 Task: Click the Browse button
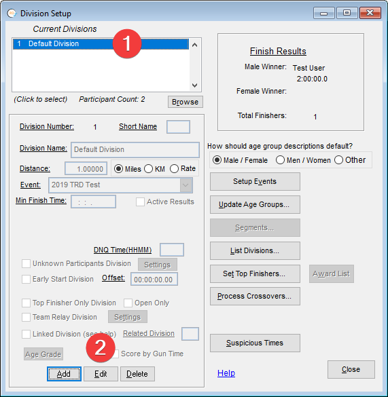(186, 102)
